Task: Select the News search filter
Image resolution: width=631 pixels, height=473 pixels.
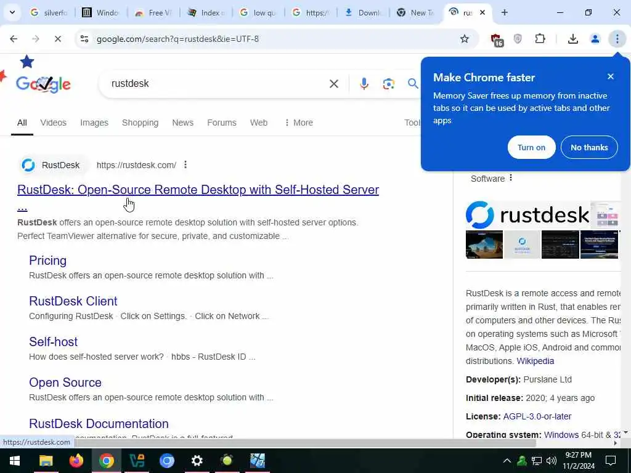Action: click(182, 123)
